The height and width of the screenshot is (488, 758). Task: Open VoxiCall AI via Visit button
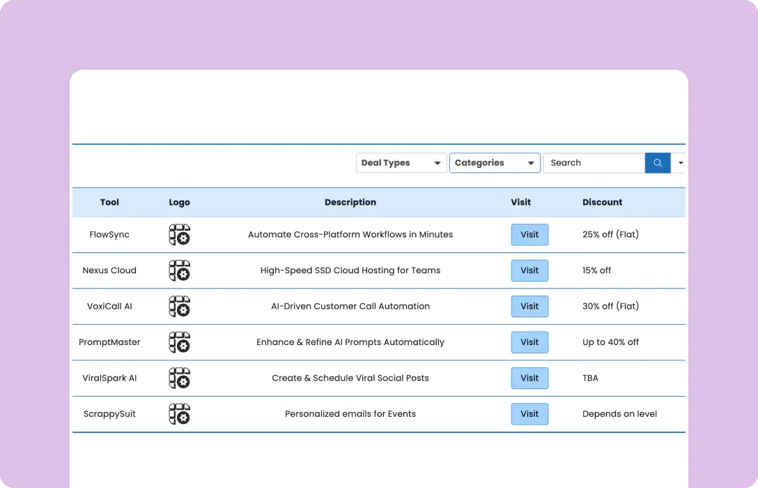point(529,306)
